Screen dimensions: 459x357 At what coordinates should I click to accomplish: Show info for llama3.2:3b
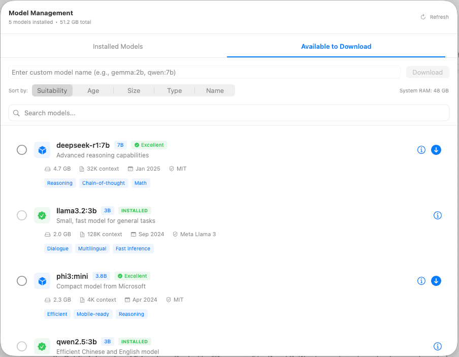[437, 215]
